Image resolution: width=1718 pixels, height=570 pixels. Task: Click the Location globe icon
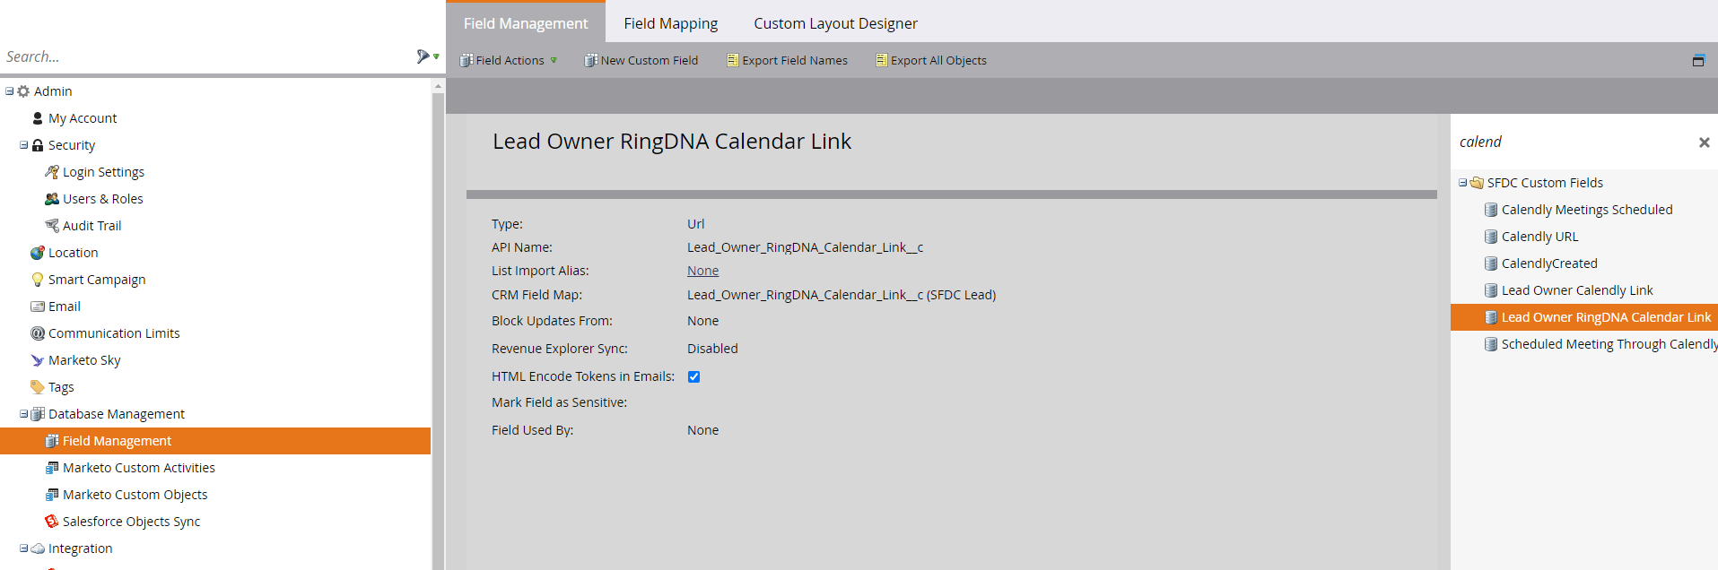[x=38, y=253]
